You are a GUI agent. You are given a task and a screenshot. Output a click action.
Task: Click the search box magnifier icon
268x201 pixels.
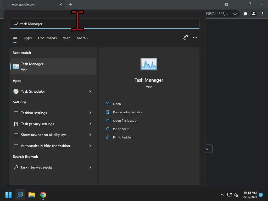pyautogui.click(x=16, y=24)
